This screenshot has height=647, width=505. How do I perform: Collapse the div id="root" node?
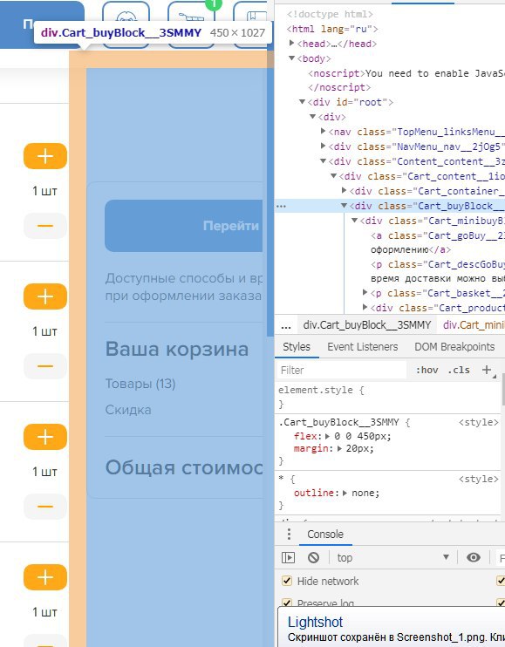point(302,102)
